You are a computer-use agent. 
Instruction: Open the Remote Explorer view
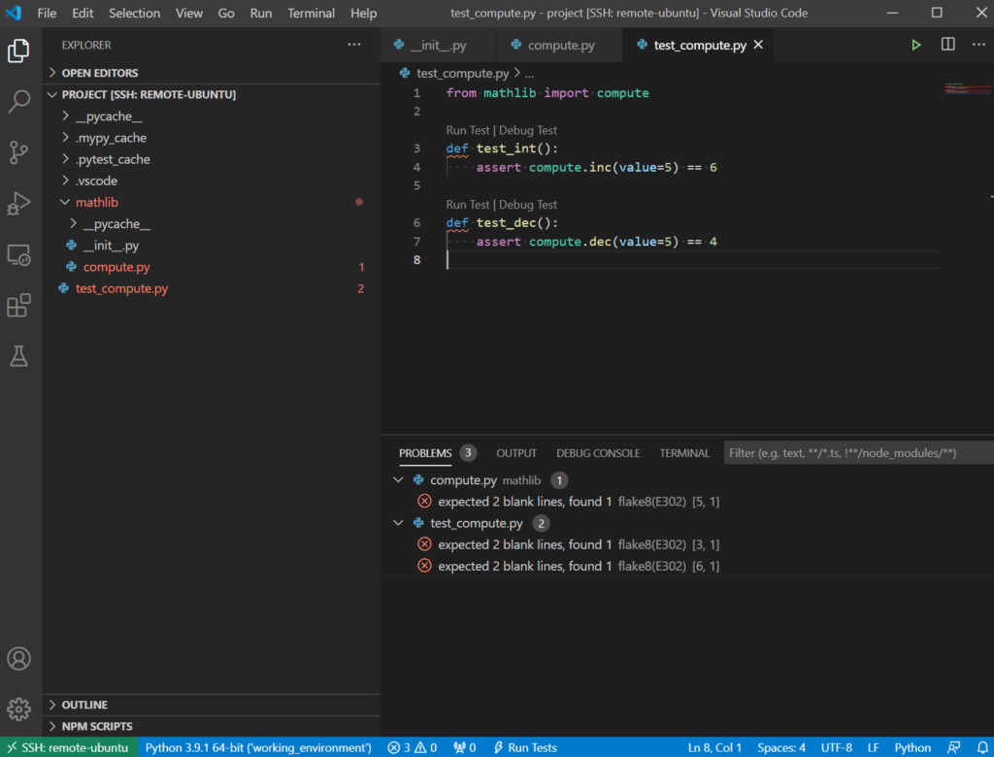tap(19, 254)
